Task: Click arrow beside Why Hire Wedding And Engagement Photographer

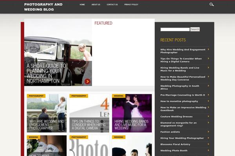Action: pos(208,49)
